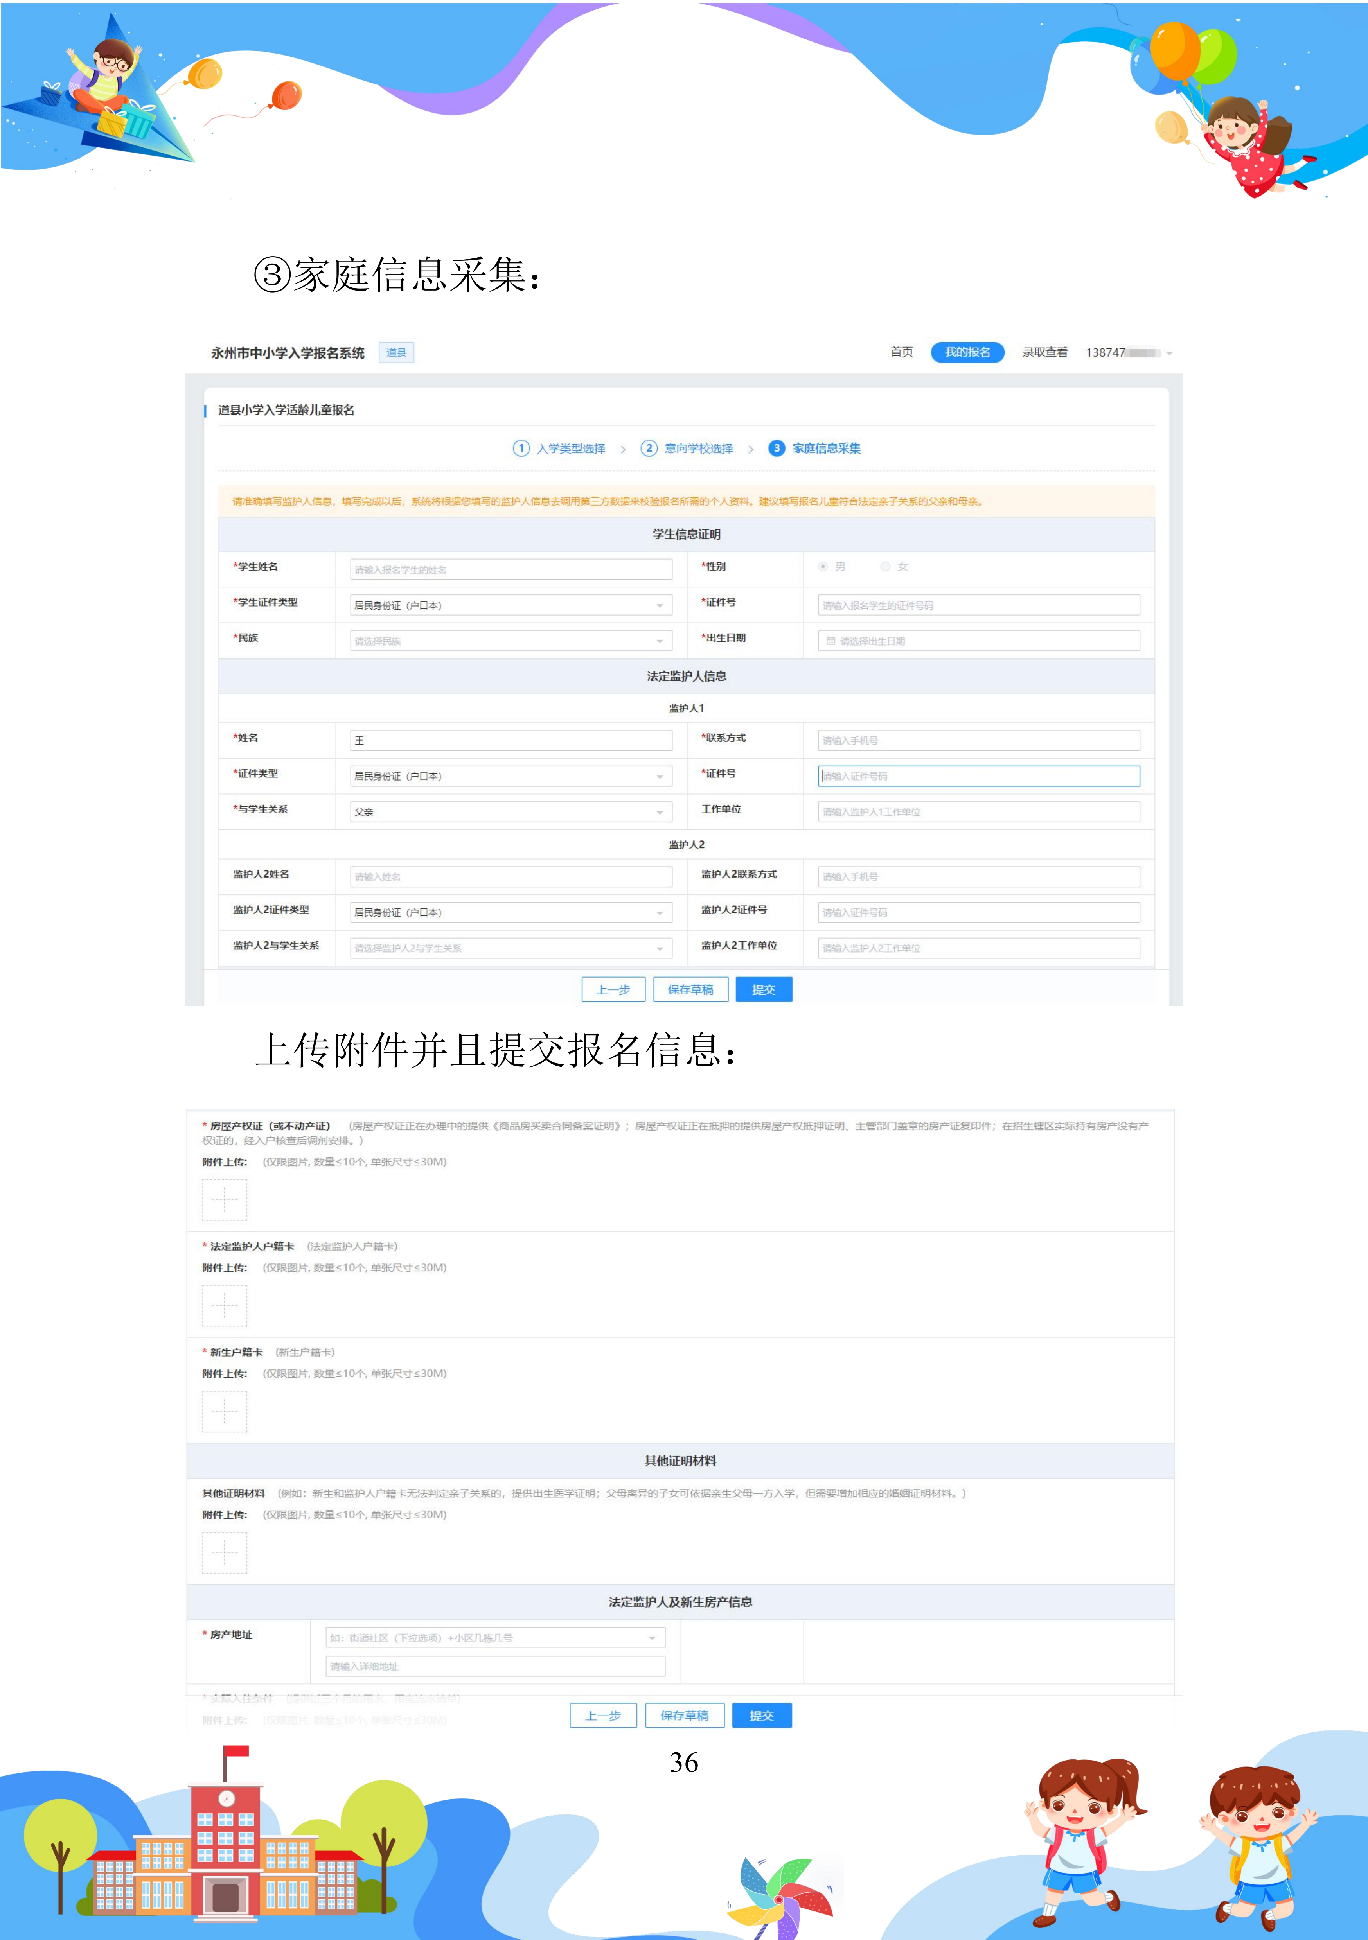This screenshot has width=1368, height=1940.
Task: Click the 监护人2证件号 input field
Action: point(978,913)
